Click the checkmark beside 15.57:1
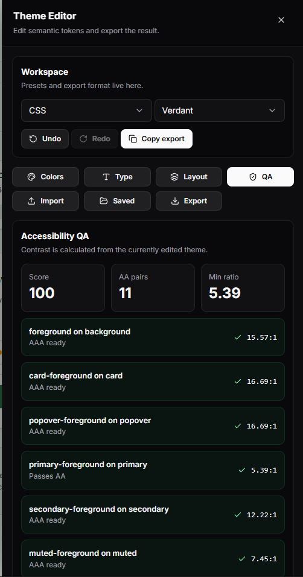 238,337
